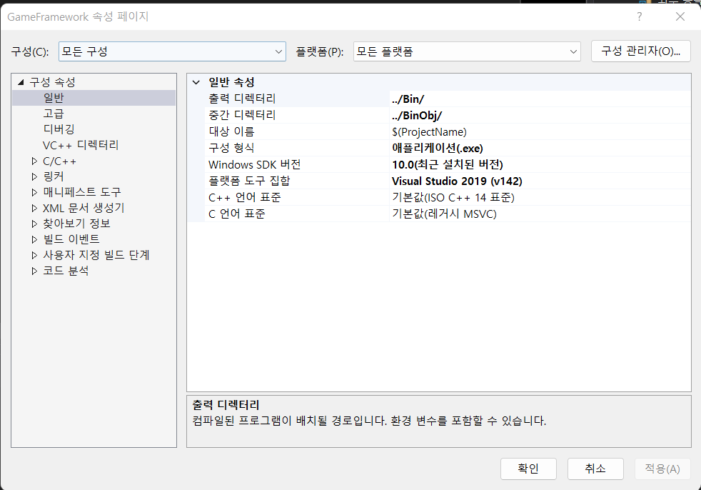Select the 디버깅 tree item
Screen dimensions: 701x490
point(59,129)
